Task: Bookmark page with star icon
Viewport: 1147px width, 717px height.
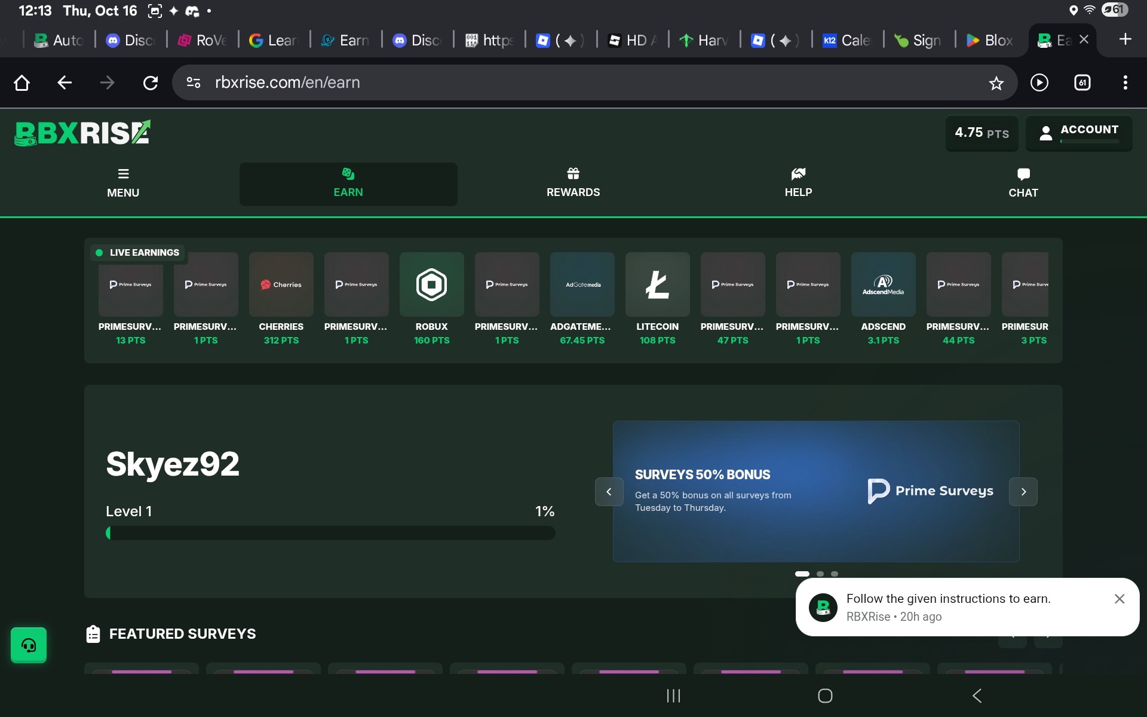Action: 996,83
